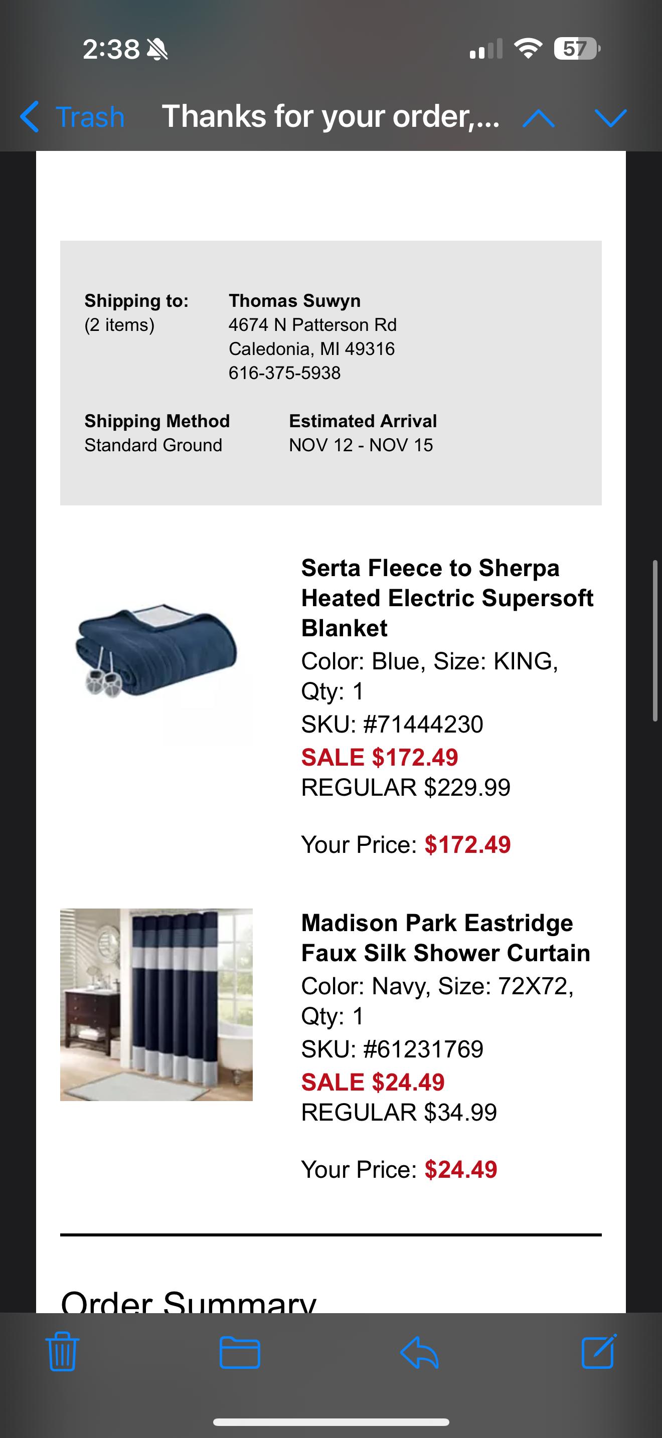
Task: Tap the address 4674 N Patterson Rd
Action: pos(312,325)
